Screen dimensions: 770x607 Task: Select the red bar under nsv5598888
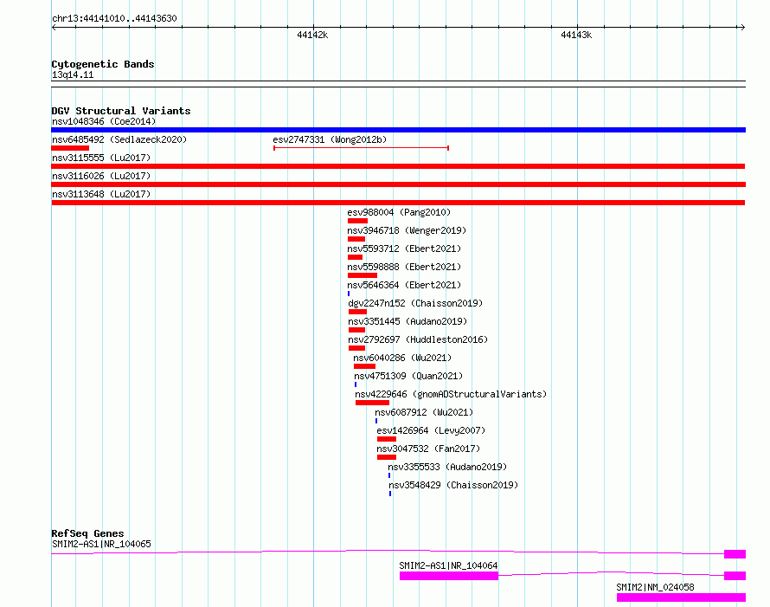click(x=363, y=275)
